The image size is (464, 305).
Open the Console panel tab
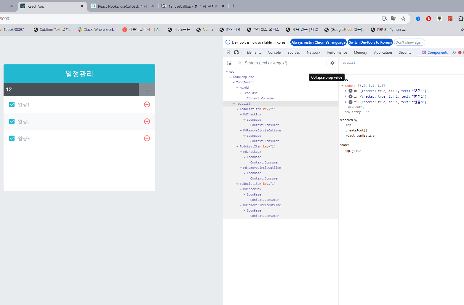274,53
